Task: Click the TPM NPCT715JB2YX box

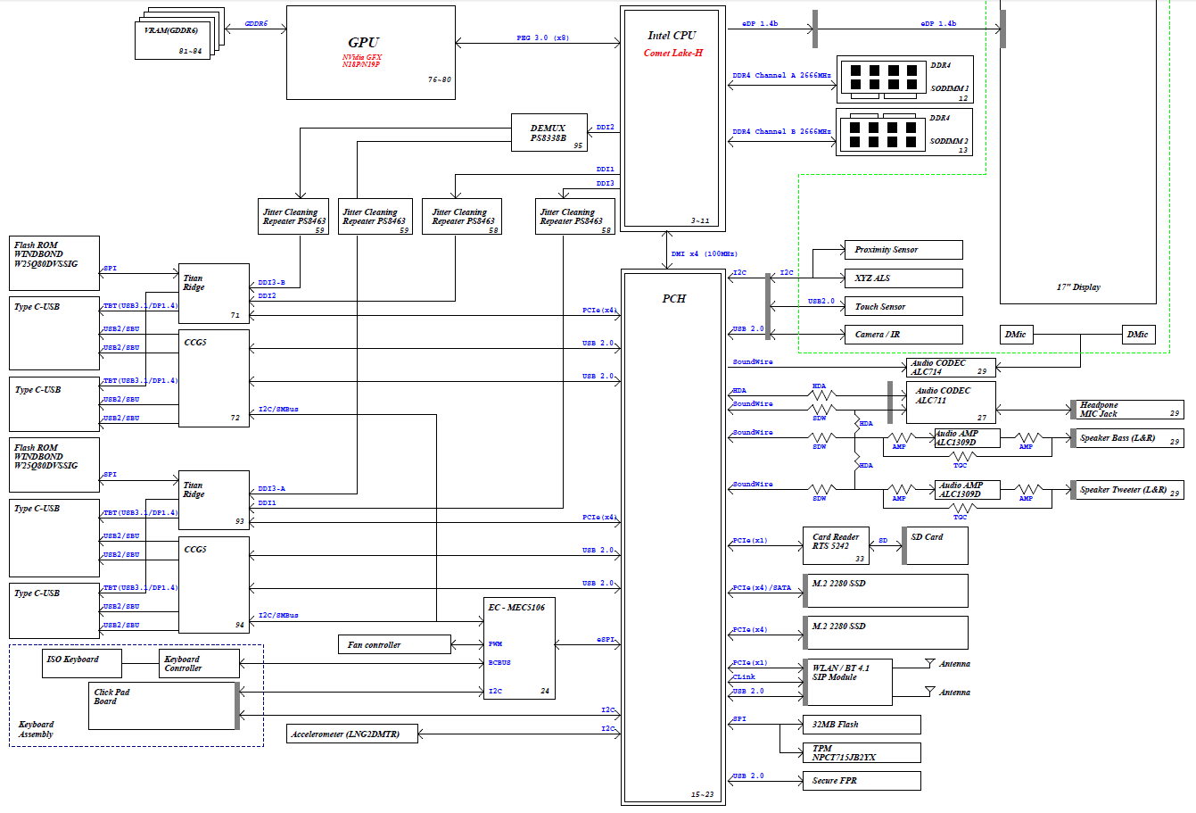Action: [x=861, y=752]
